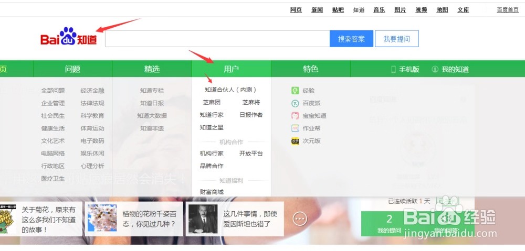
Task: Open the 知道行家 link
Action: [x=212, y=115]
